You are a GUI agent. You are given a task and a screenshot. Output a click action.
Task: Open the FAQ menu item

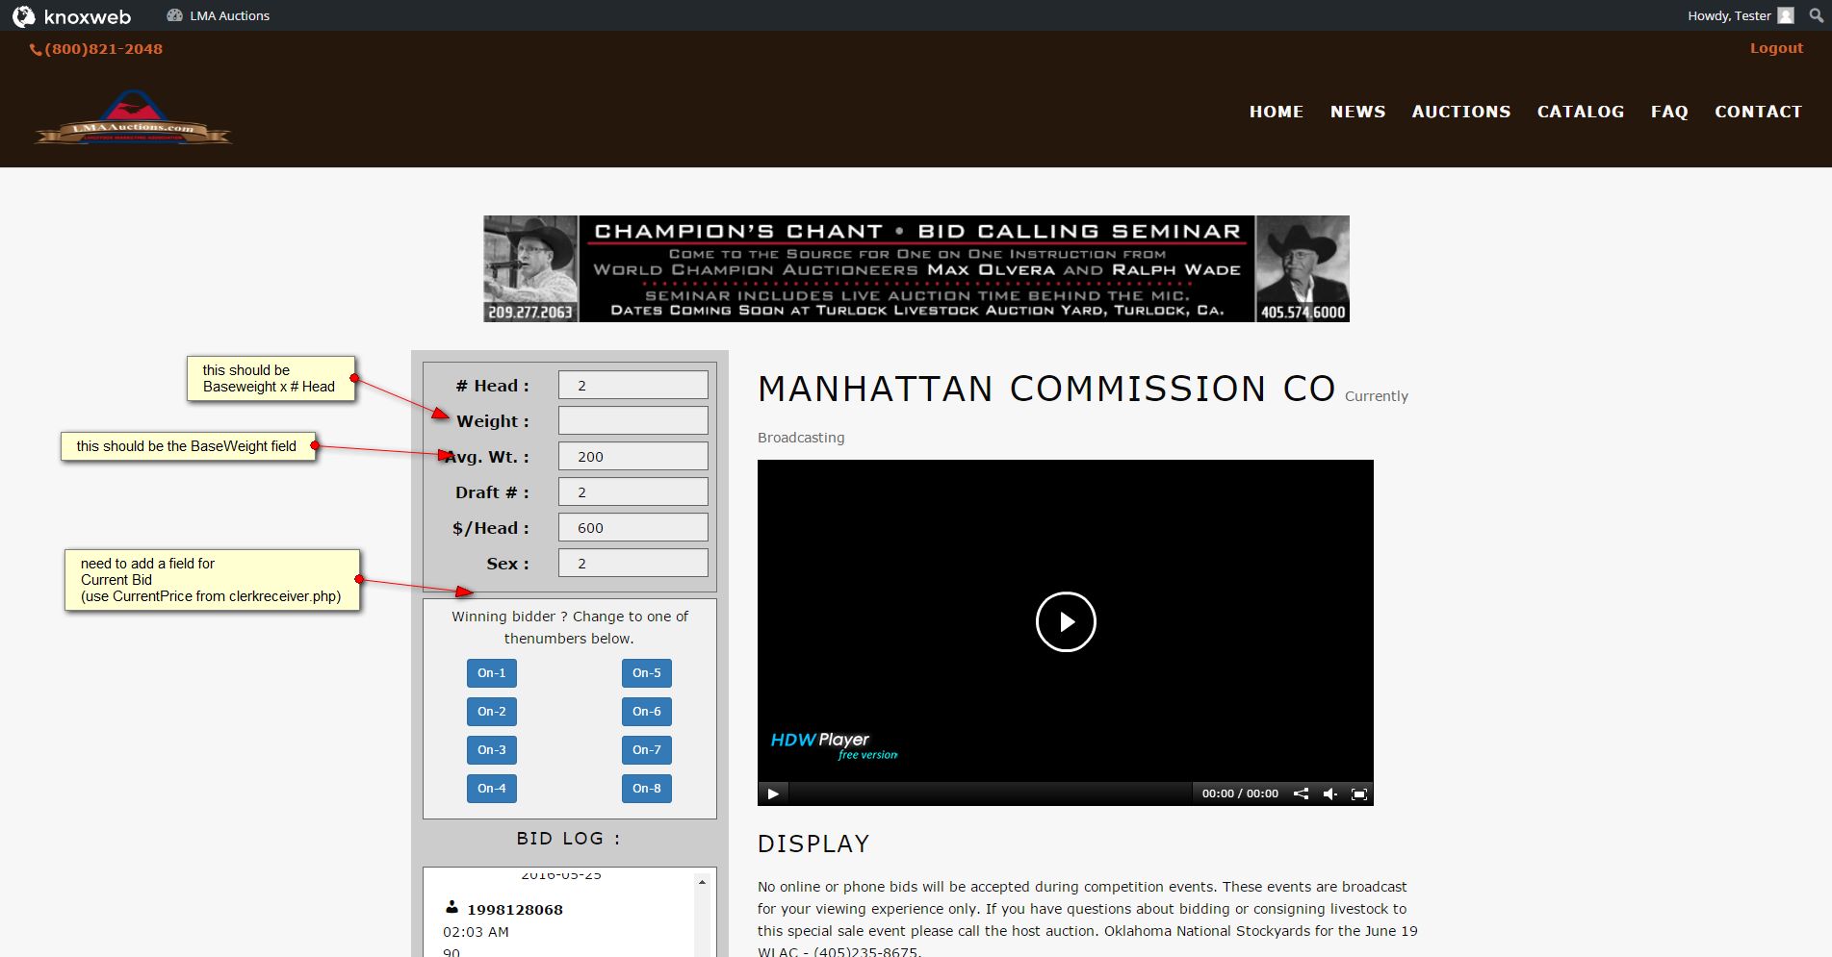tap(1669, 112)
